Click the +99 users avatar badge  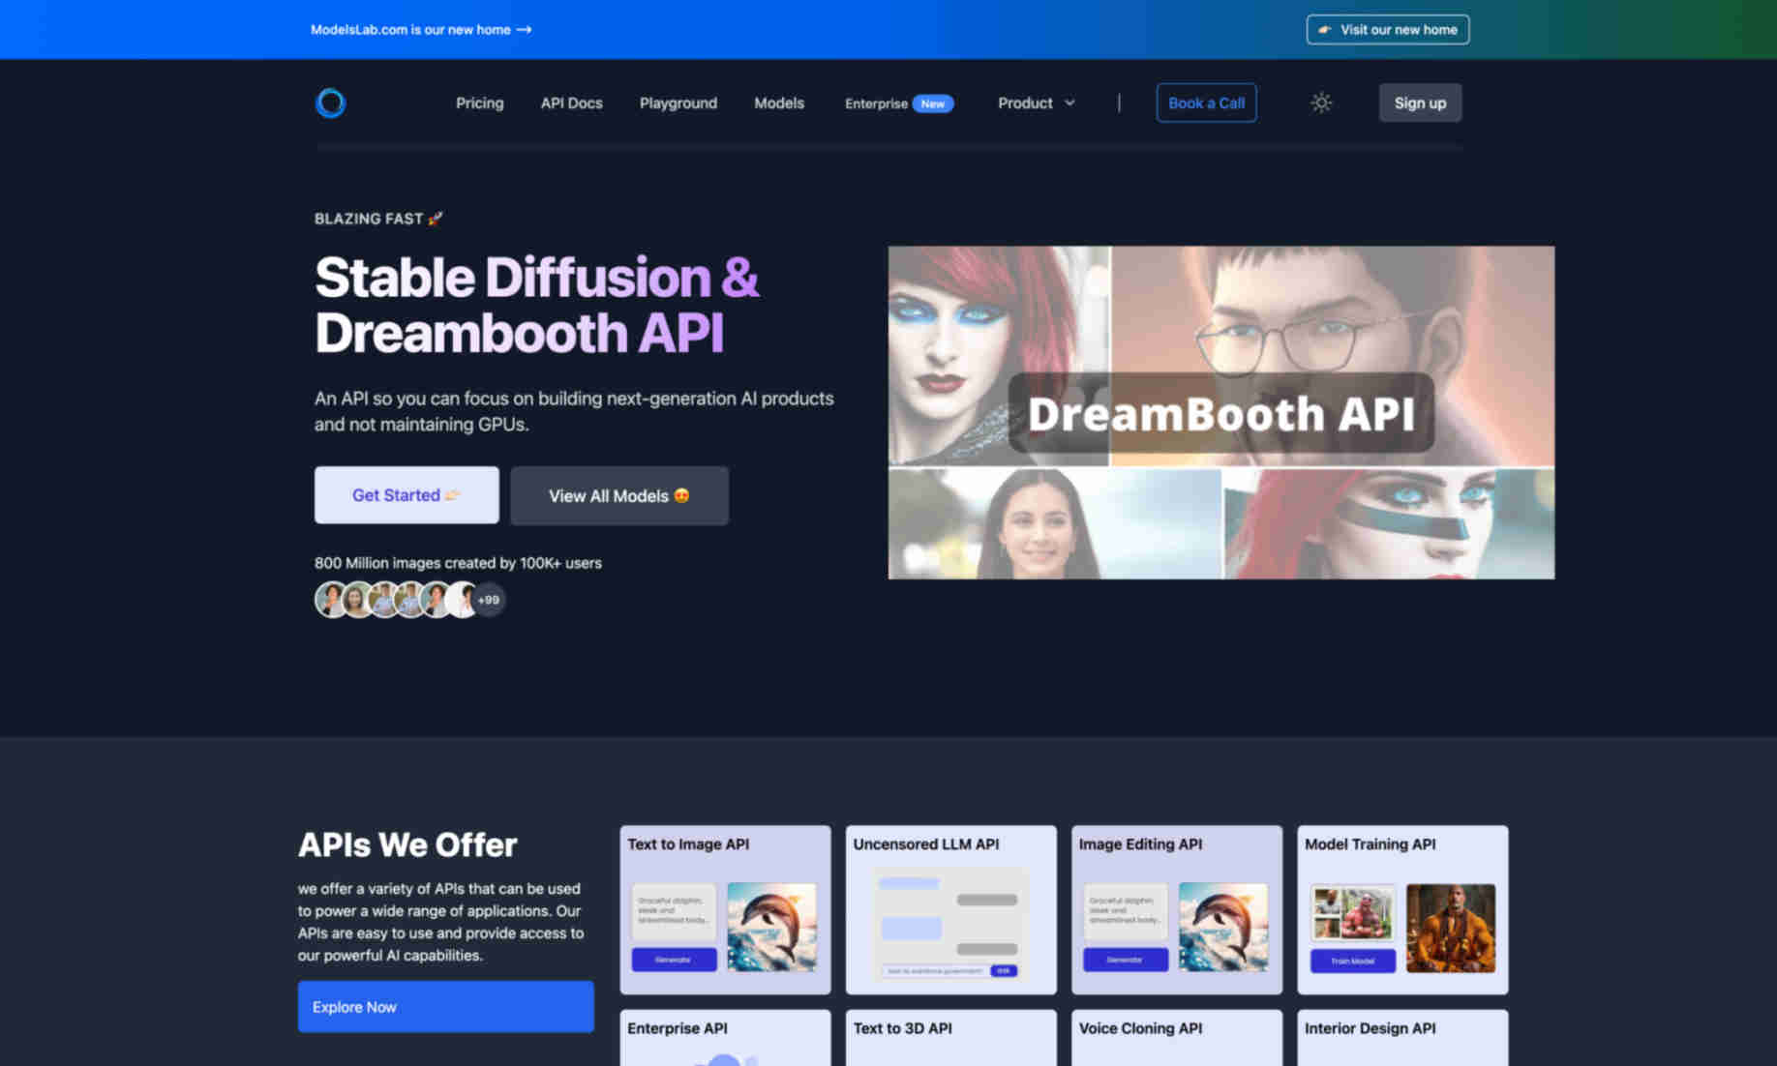(489, 600)
